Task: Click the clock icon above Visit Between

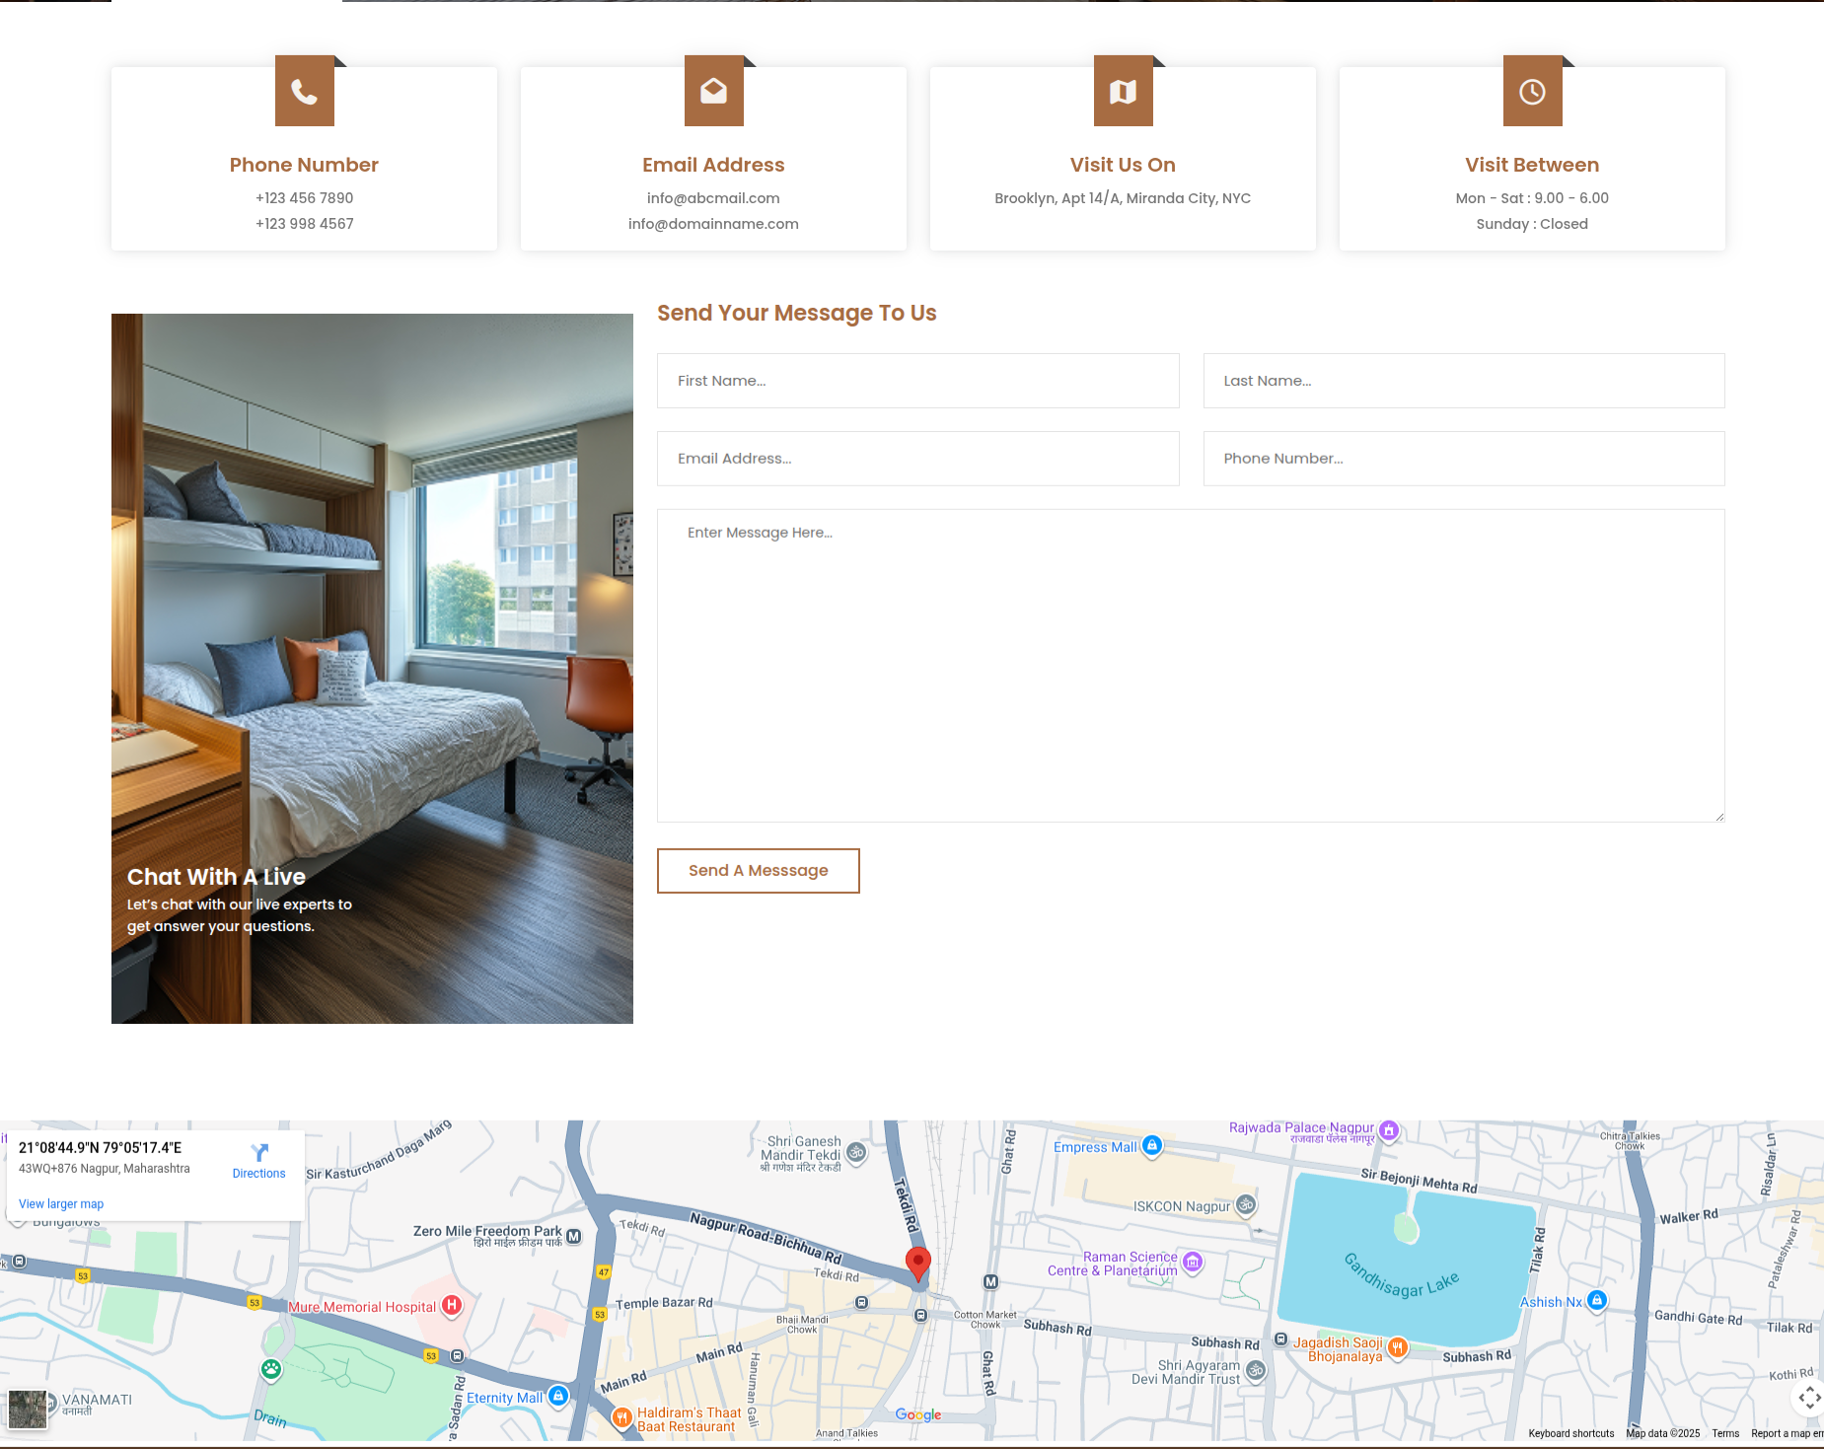Action: [x=1532, y=92]
